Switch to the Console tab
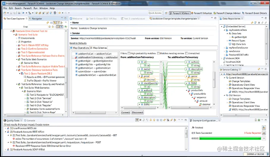This screenshot has width=270, height=157. click(x=30, y=120)
